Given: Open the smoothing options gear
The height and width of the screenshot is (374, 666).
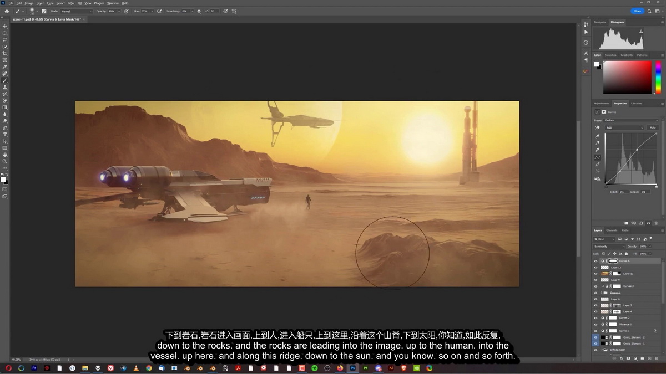Looking at the screenshot, I should 199,11.
